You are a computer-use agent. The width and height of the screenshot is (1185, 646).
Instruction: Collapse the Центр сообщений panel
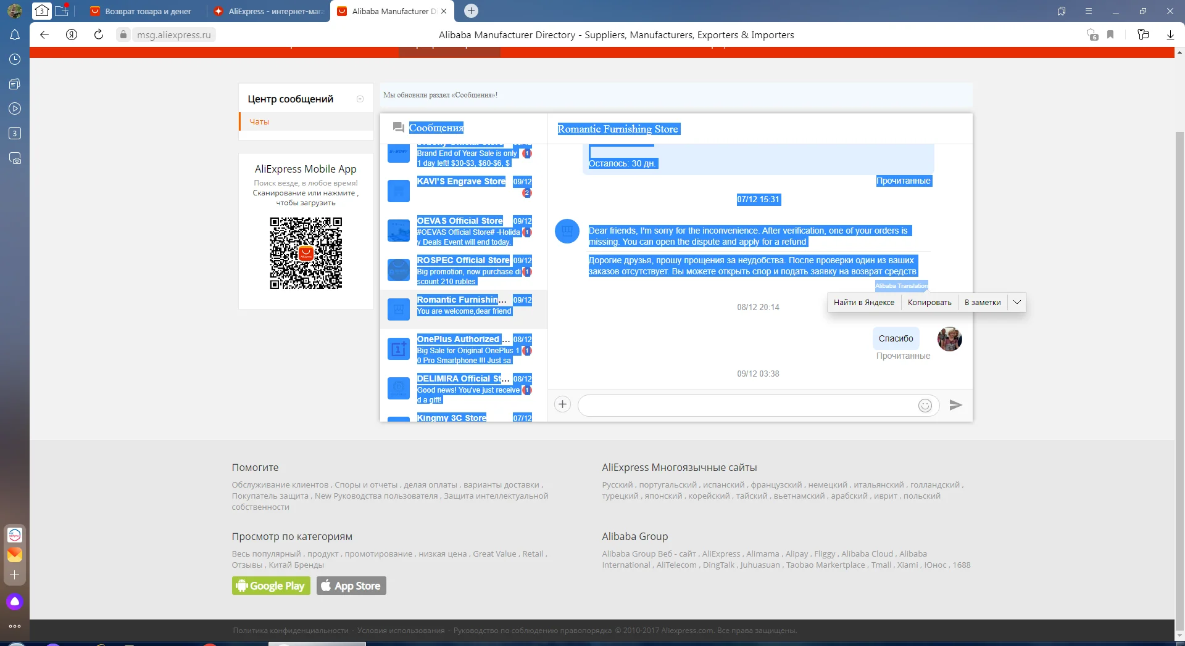pyautogui.click(x=360, y=99)
